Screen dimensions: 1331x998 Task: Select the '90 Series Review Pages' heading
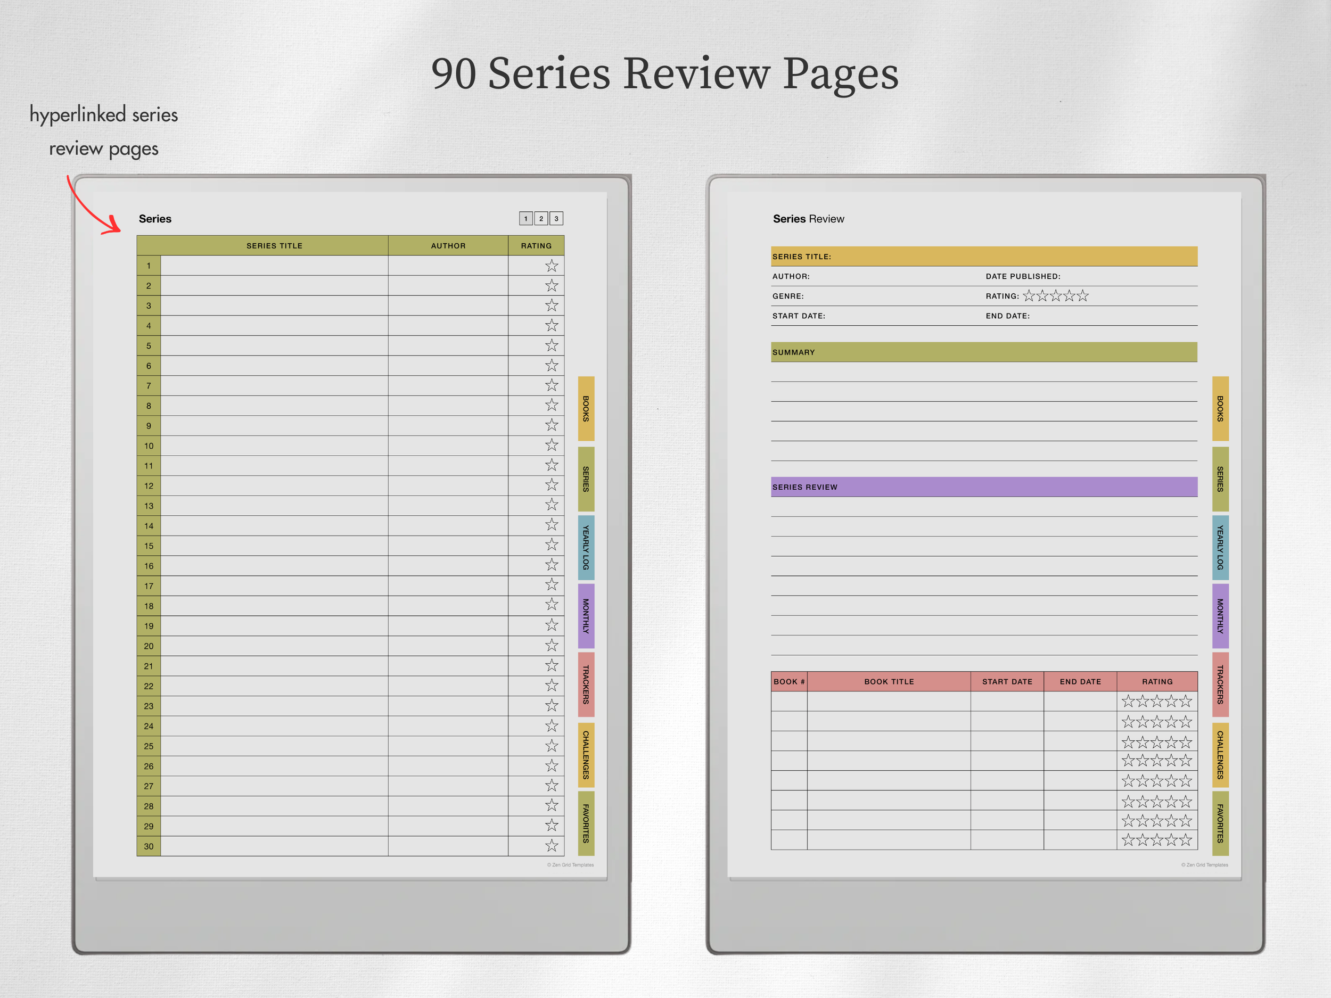tap(665, 75)
